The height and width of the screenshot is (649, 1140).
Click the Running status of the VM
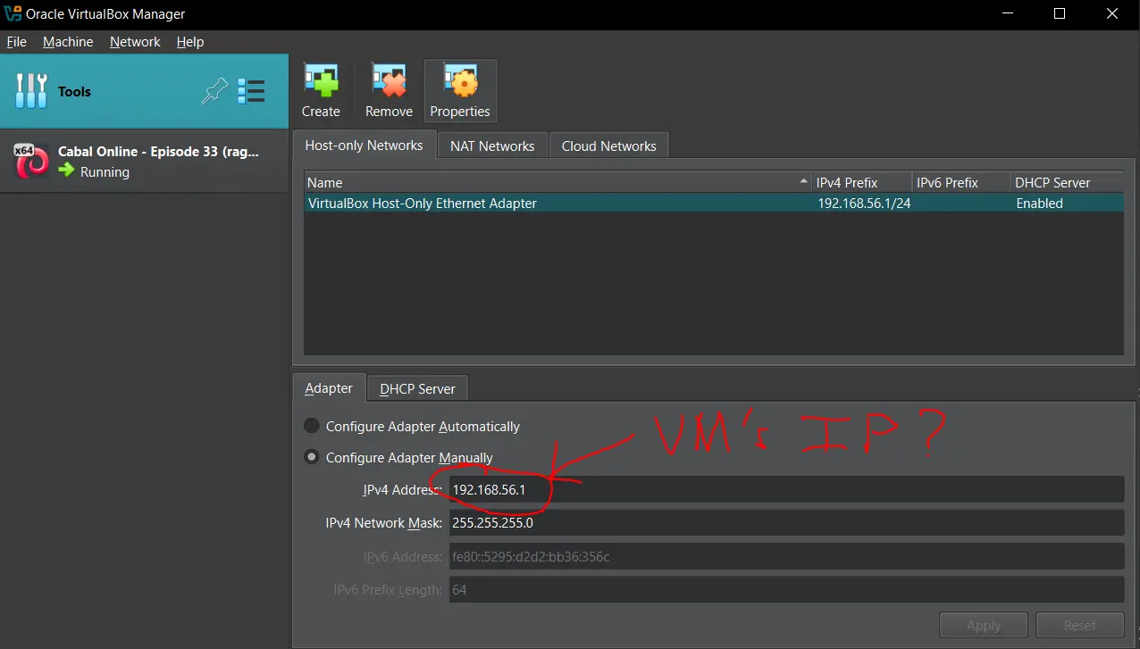(105, 171)
